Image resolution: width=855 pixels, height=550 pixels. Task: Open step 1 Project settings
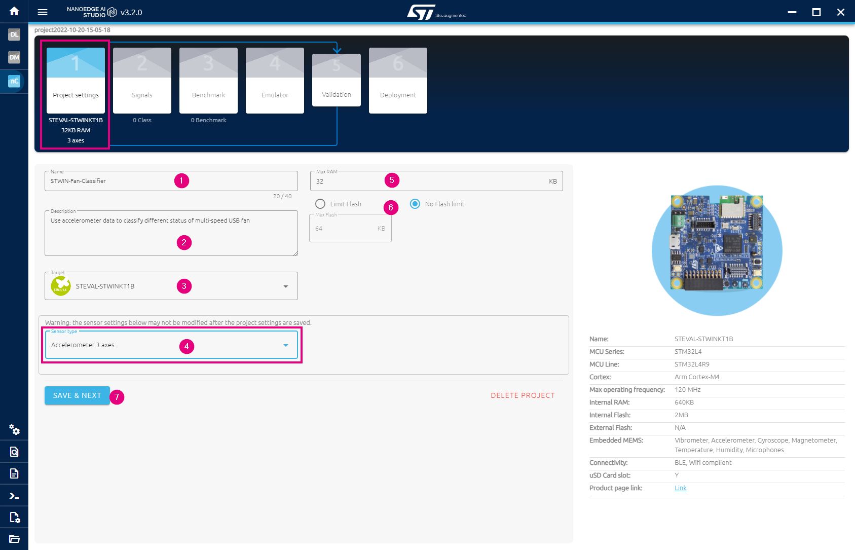[76, 81]
